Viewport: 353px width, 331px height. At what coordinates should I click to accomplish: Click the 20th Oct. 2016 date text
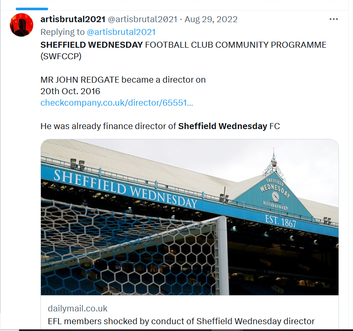click(70, 91)
